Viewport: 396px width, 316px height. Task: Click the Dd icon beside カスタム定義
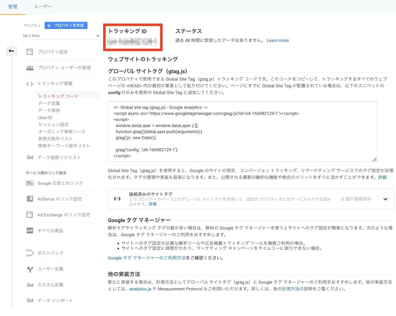(30, 285)
